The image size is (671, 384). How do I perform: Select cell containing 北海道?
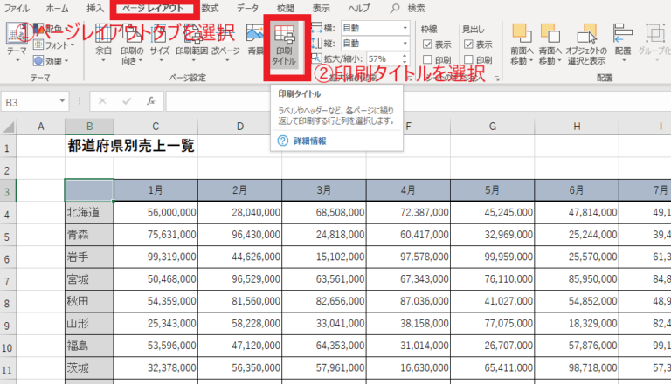tap(88, 212)
